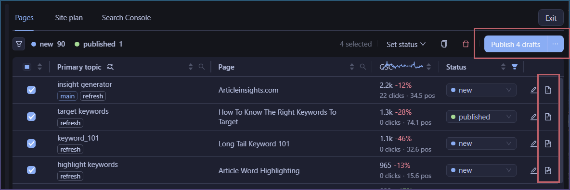Filter by the new 90 status count

(x=48, y=44)
